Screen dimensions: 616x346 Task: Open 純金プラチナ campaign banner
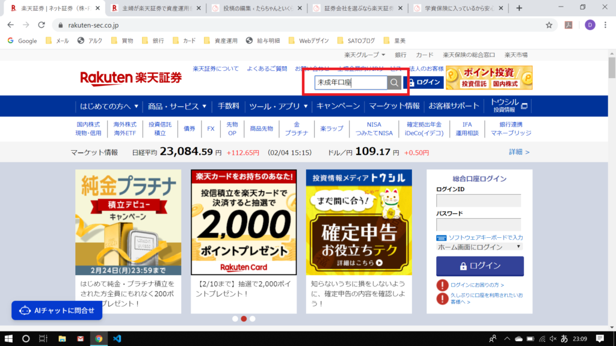[x=128, y=222]
